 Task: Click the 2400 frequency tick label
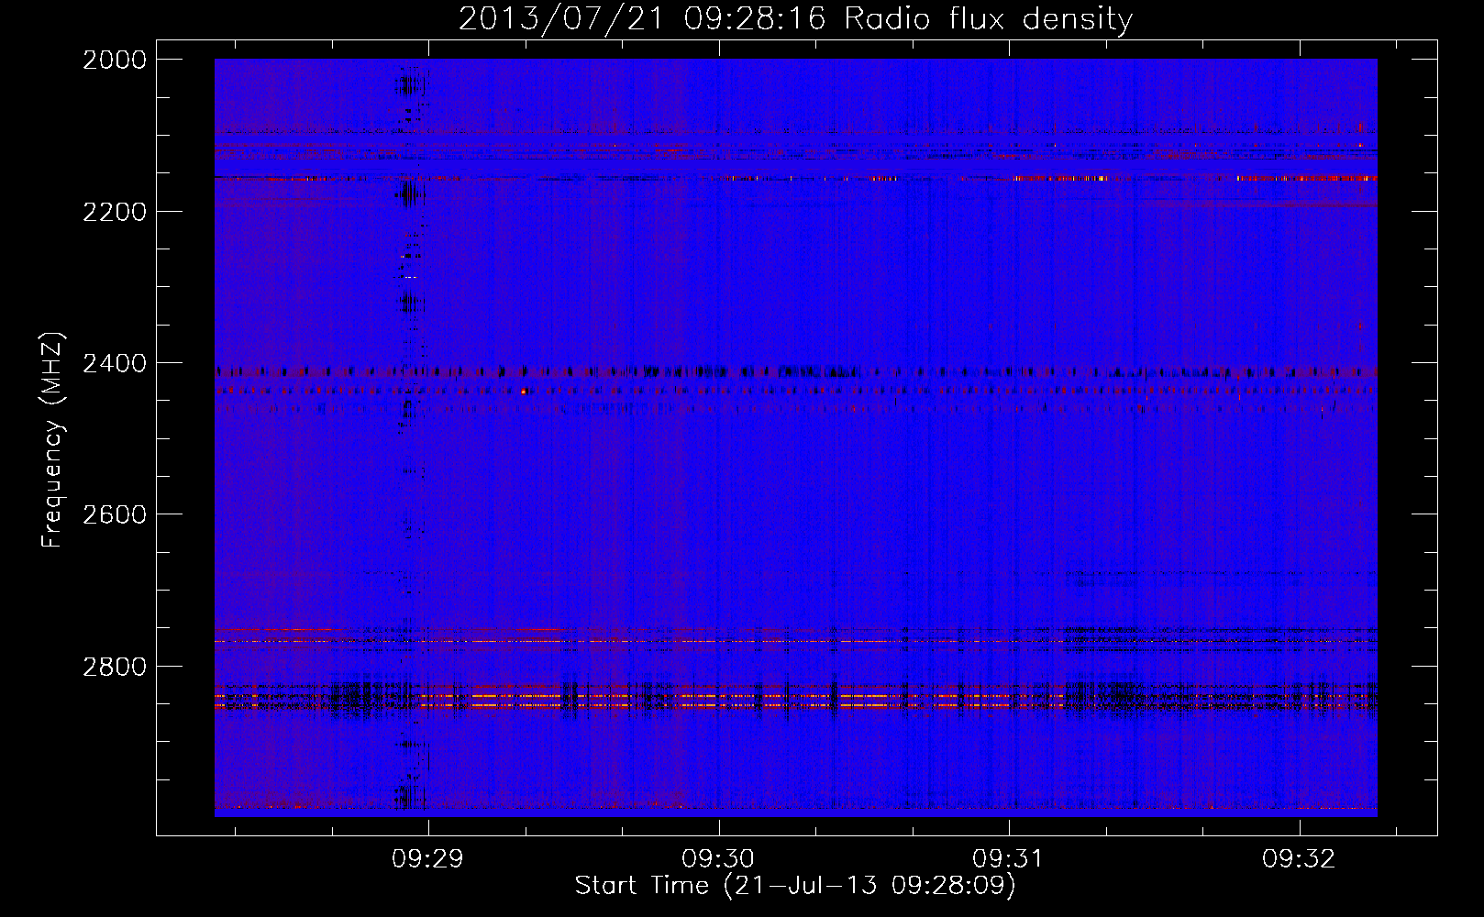pos(115,363)
